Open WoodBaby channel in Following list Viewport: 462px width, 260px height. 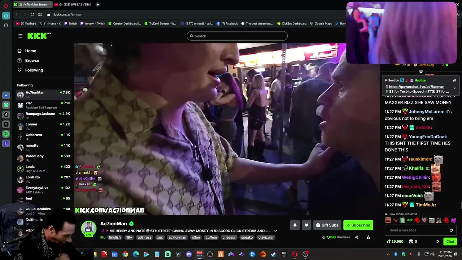44,158
